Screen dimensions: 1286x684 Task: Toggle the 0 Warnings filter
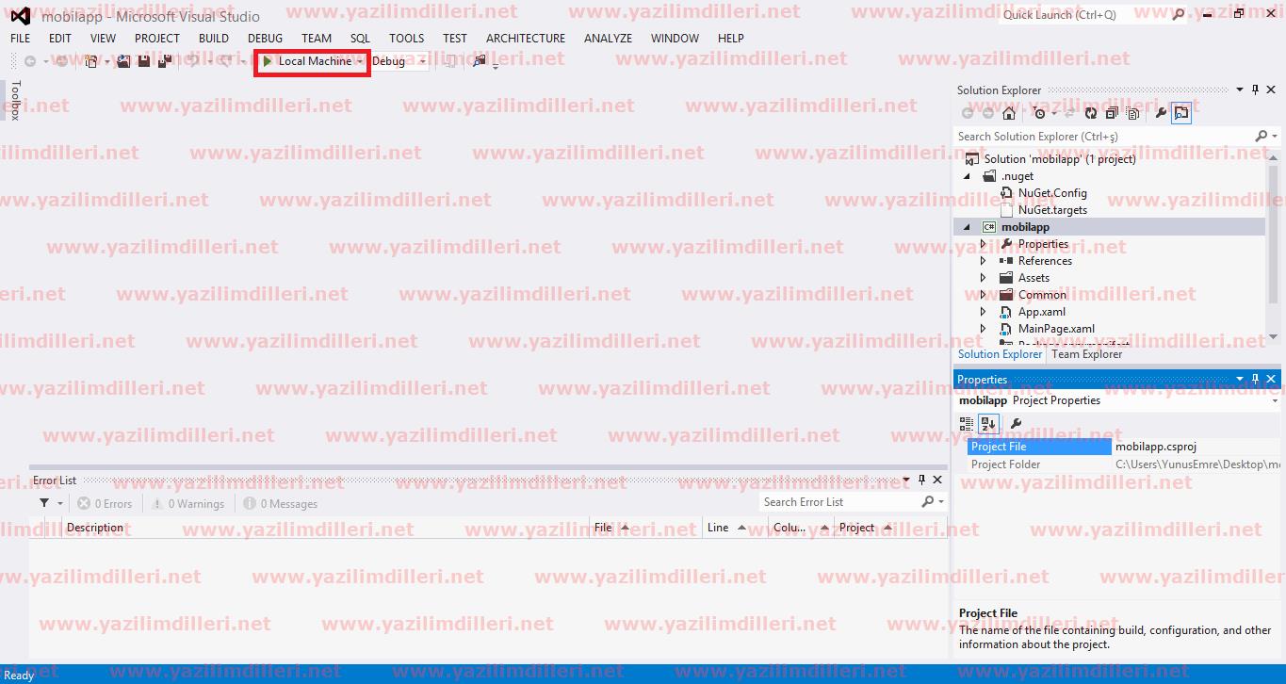(187, 504)
